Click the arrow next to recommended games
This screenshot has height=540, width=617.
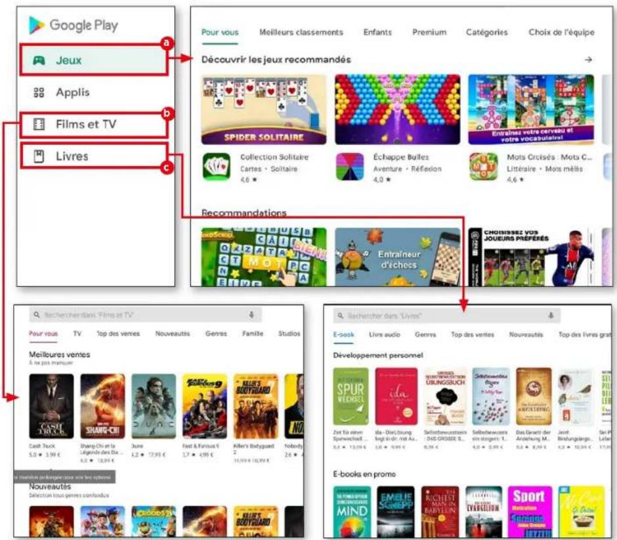click(x=588, y=60)
